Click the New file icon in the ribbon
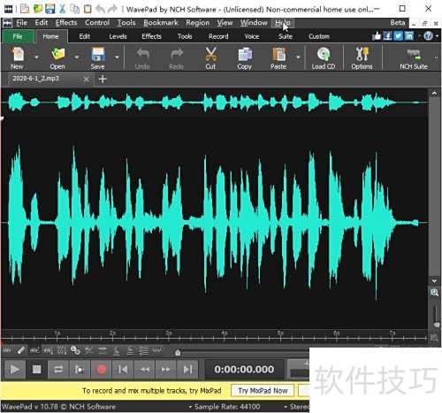 click(x=18, y=54)
